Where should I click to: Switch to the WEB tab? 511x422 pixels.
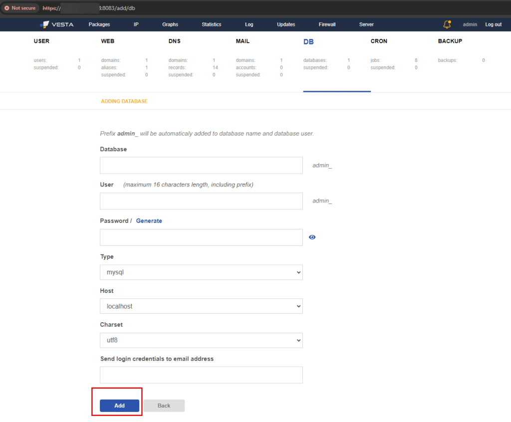click(107, 41)
